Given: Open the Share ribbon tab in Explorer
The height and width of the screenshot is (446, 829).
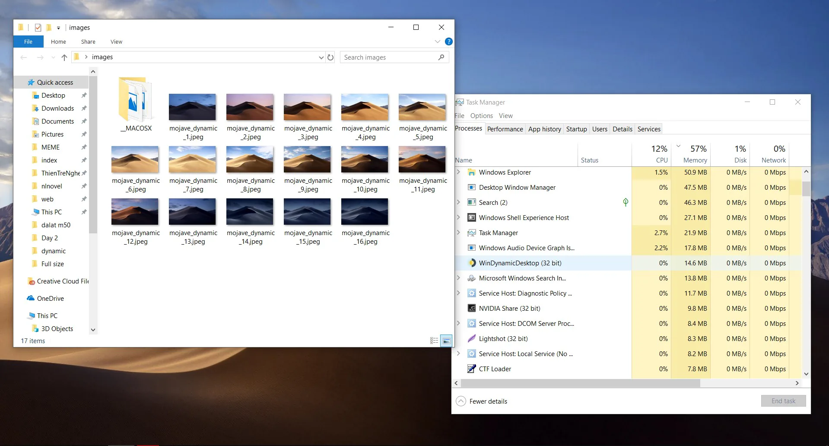Looking at the screenshot, I should 88,41.
